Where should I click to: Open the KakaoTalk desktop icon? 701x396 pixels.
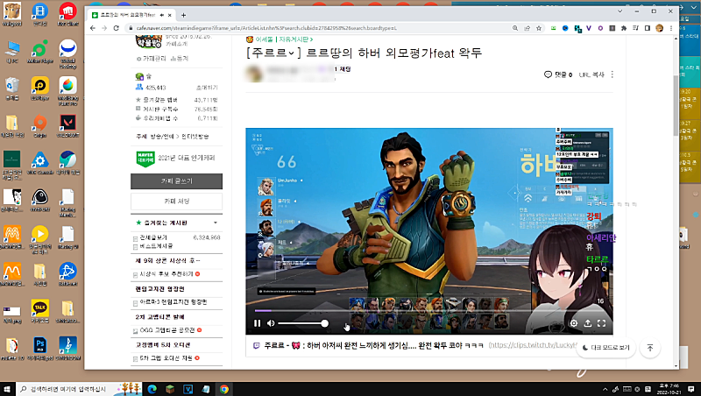tap(39, 311)
